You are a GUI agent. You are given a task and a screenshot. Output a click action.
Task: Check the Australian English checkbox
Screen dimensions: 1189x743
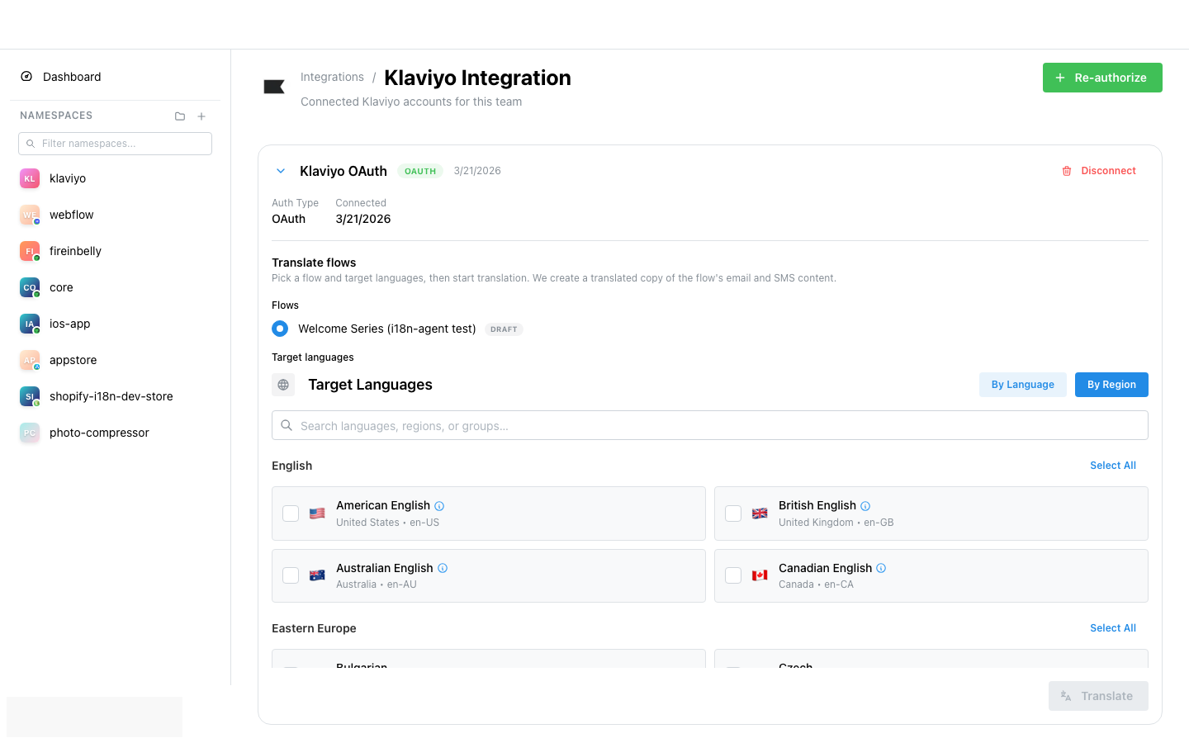click(x=291, y=575)
